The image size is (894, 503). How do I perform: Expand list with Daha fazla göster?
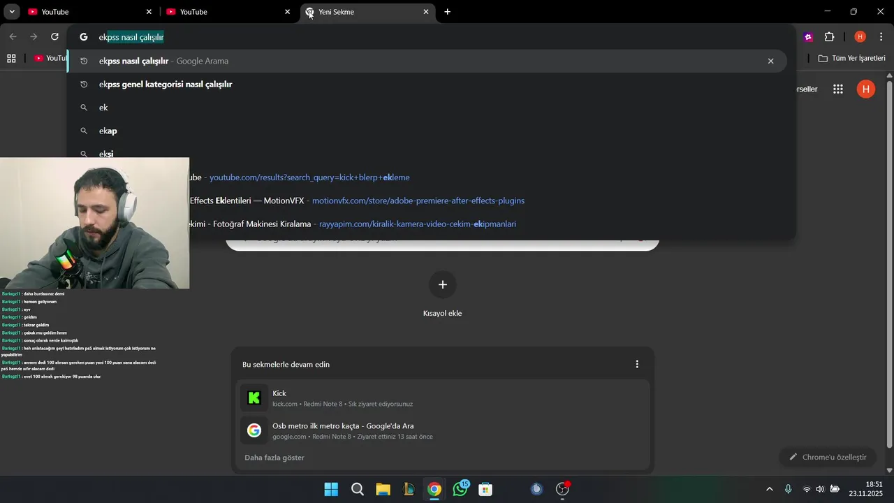pos(274,458)
